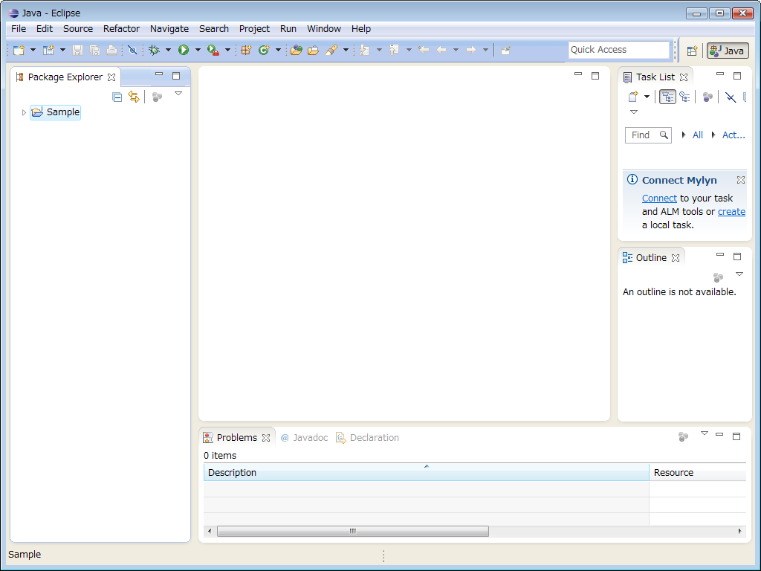Open the New Task dropdown arrow
This screenshot has width=761, height=571.
(647, 97)
